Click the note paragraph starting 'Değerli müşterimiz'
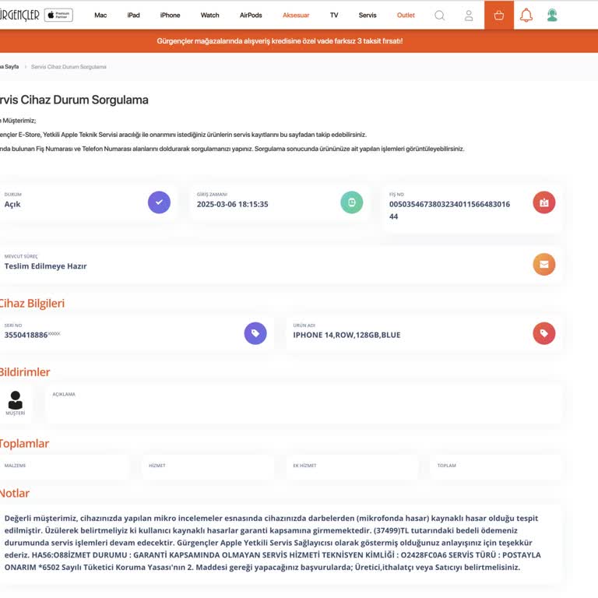Image resolution: width=598 pixels, height=598 pixels. click(x=273, y=543)
